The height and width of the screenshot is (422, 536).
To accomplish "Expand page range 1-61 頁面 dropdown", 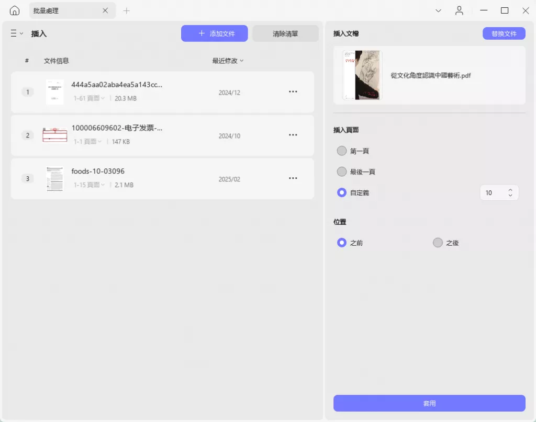I will [x=89, y=98].
